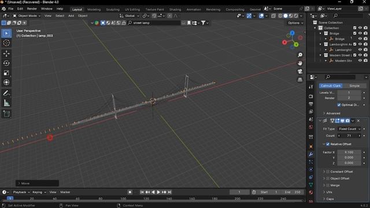The height and width of the screenshot is (208, 370).
Task: Open the Fit Type Fixed Count dropdown
Action: [x=349, y=129]
